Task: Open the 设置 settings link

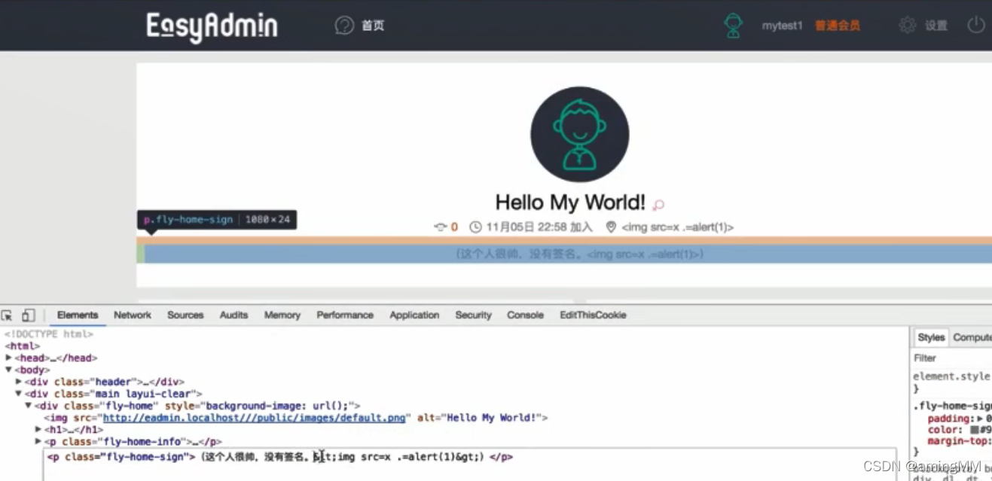Action: point(936,26)
